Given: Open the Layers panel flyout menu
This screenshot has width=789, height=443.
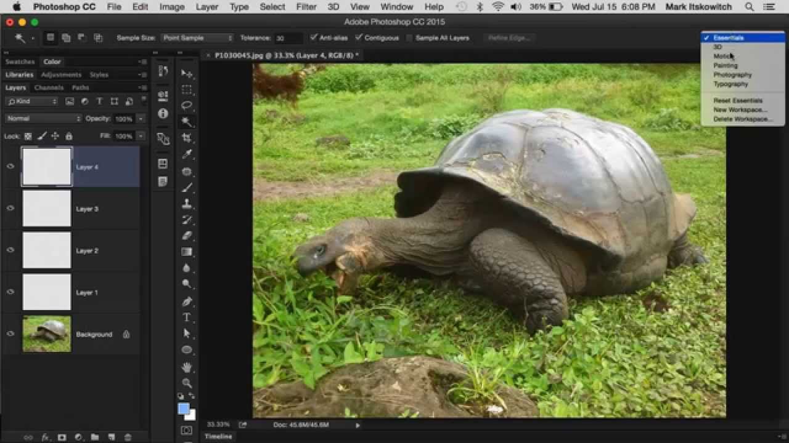Looking at the screenshot, I should pyautogui.click(x=143, y=87).
